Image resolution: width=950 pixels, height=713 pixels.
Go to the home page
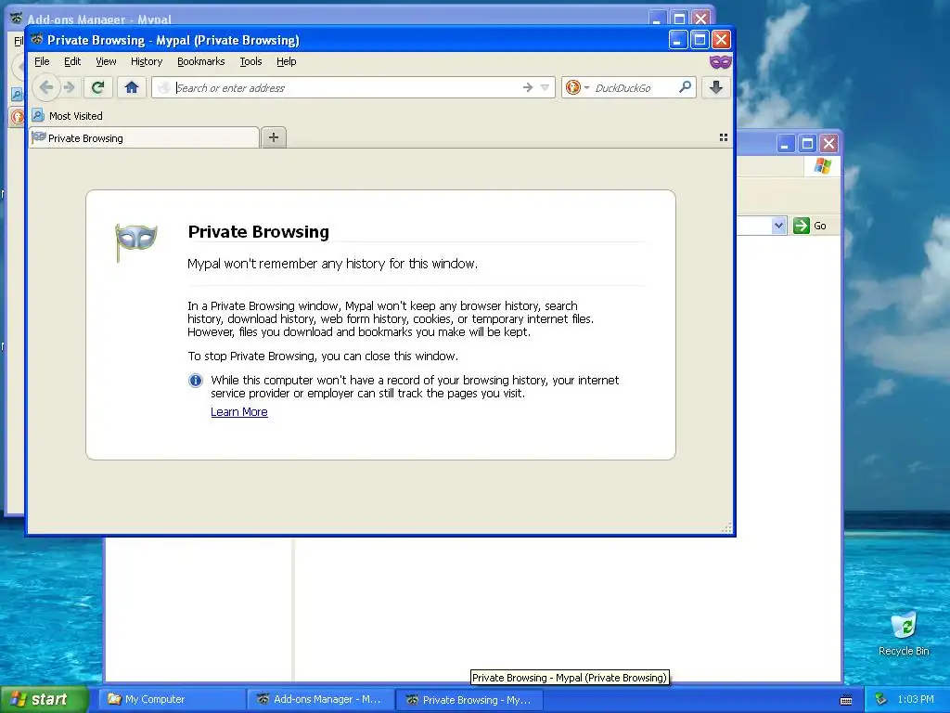coord(132,88)
